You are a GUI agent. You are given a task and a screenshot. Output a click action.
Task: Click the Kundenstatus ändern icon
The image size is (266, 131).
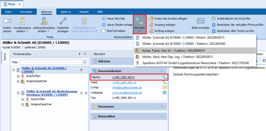click(x=22, y=21)
